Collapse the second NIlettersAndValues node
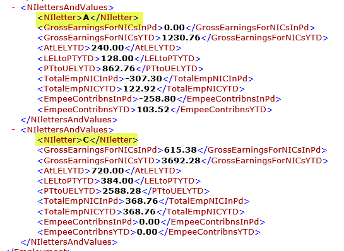Screen dimensions: 344x251 coord(13,129)
